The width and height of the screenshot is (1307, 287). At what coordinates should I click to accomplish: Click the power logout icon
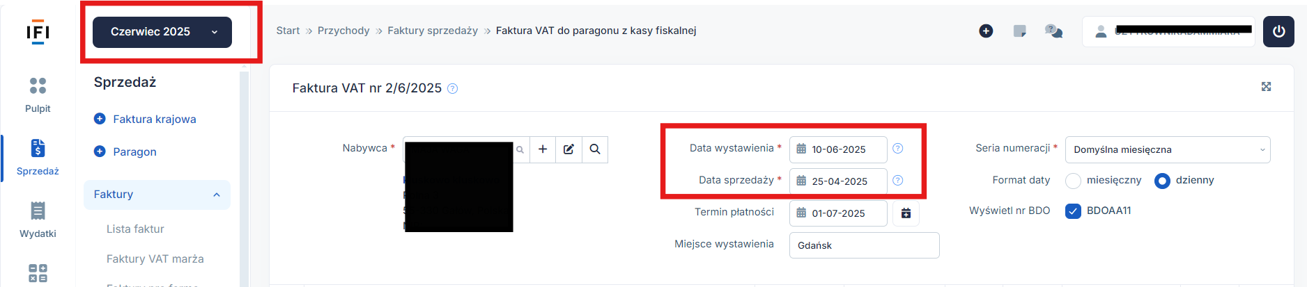tap(1278, 32)
